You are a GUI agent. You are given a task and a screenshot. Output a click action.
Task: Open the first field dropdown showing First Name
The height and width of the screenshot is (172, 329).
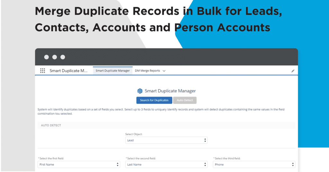(79, 164)
